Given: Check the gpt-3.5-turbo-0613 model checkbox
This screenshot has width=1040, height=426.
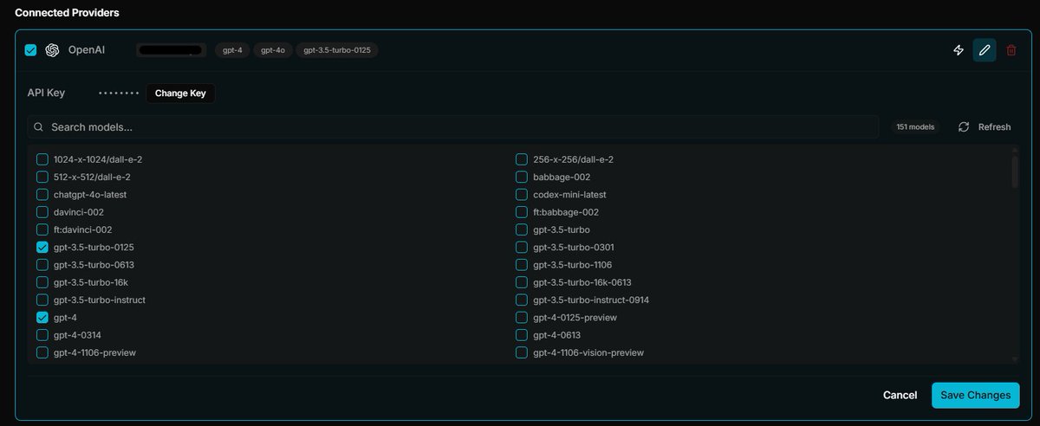Looking at the screenshot, I should [42, 265].
